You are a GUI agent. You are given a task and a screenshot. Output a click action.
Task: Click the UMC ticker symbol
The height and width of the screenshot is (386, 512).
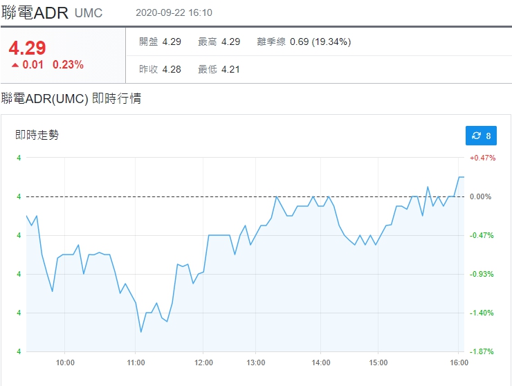click(x=89, y=14)
